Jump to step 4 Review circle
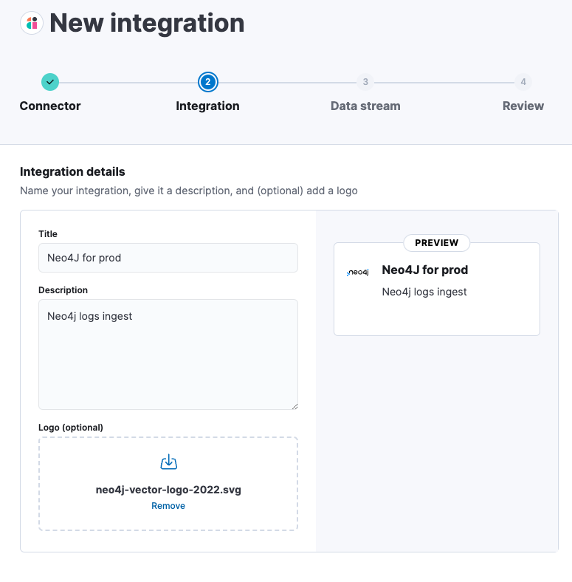This screenshot has height=582, width=572. point(523,82)
